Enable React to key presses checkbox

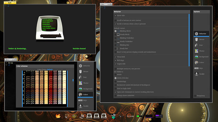click(x=115, y=52)
